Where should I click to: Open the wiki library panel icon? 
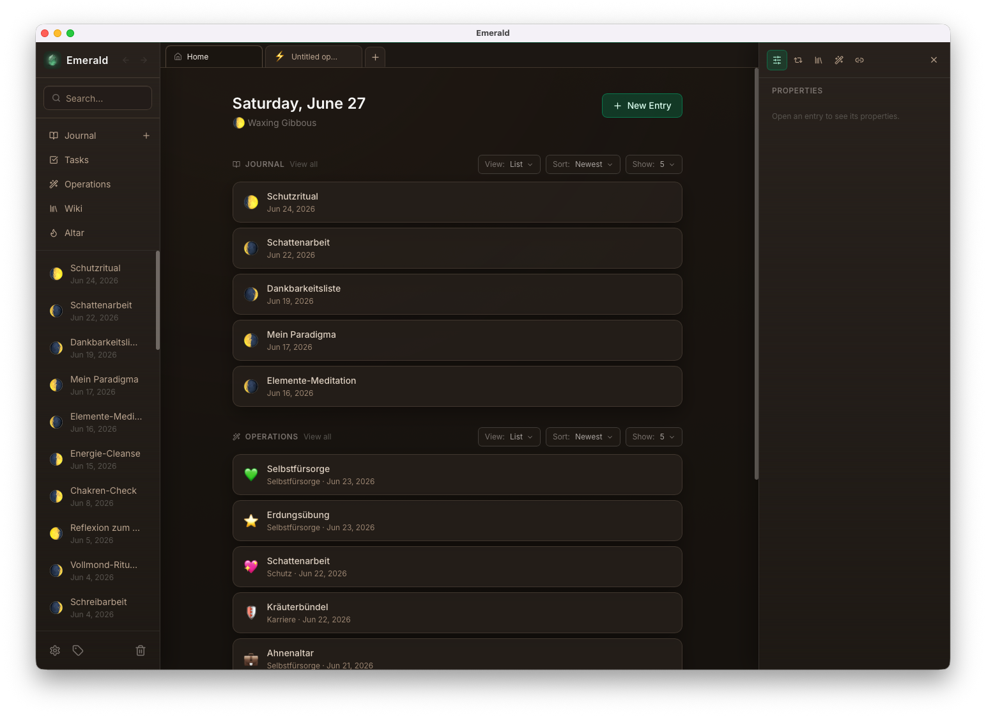point(819,60)
